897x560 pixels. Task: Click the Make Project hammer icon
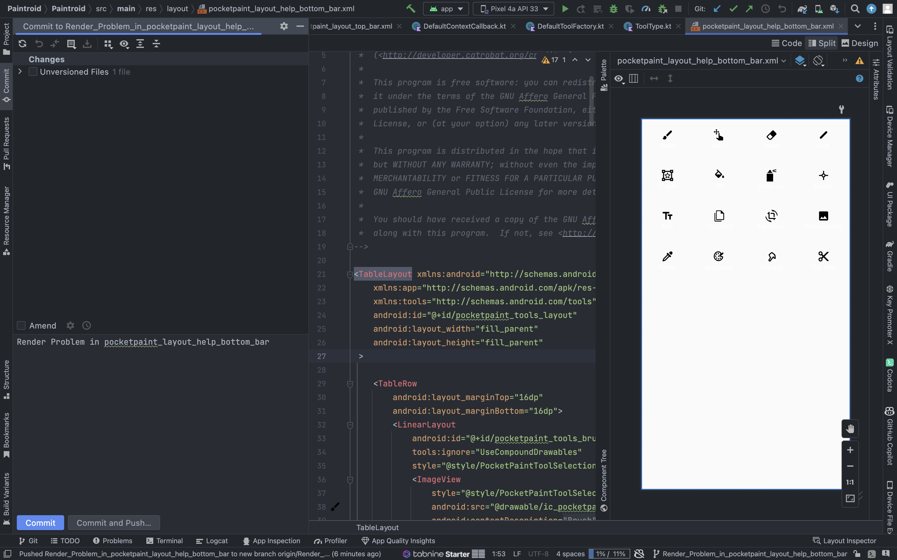[411, 8]
